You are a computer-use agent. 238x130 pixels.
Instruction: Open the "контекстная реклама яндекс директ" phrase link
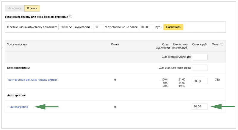point(33,80)
